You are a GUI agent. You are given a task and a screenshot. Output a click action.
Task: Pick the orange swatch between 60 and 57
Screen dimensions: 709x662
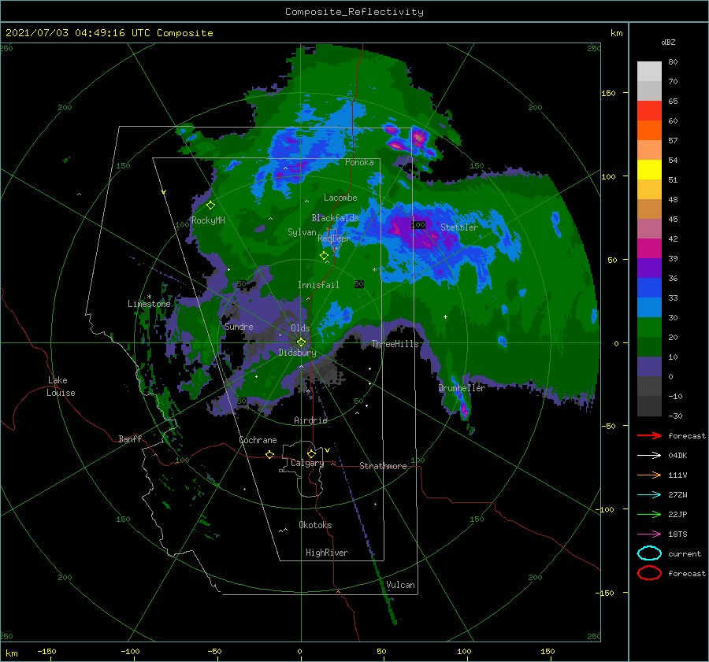coord(649,130)
